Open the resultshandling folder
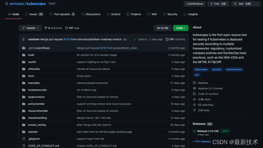This screenshot has height=148, width=263. pos(37,118)
